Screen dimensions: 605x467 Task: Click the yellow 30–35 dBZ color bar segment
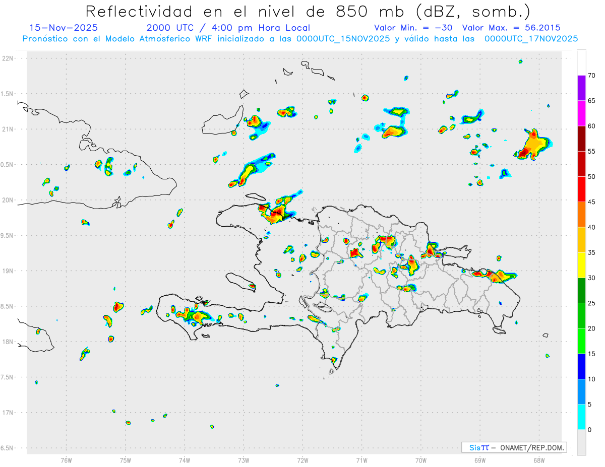[x=581, y=265]
